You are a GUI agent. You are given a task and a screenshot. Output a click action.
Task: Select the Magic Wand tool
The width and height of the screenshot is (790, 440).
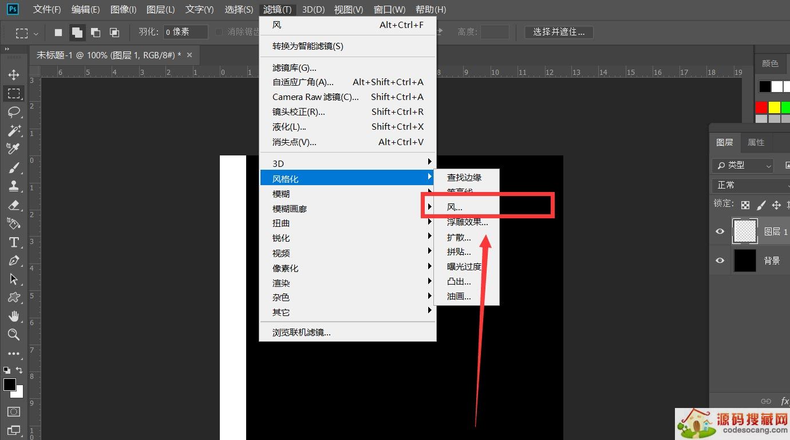[x=14, y=130]
